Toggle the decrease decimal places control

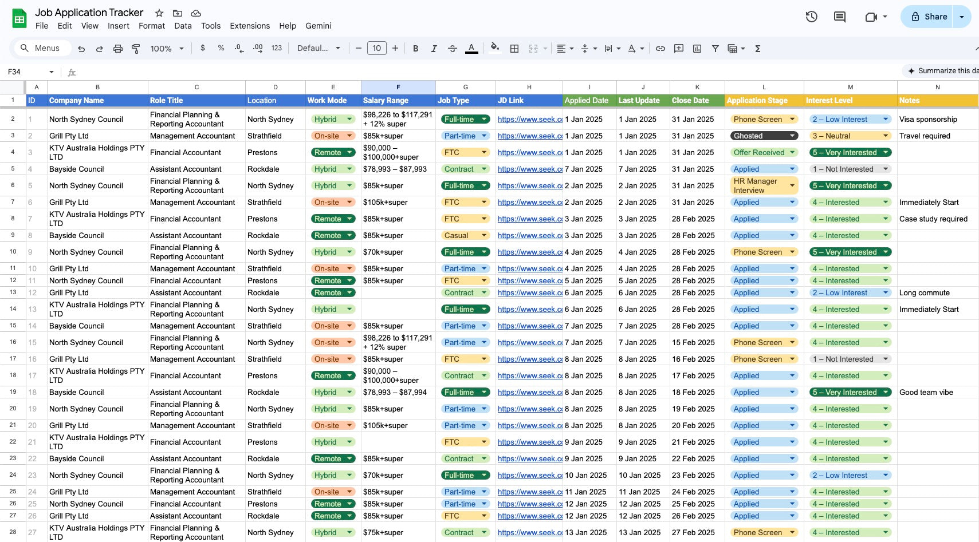(238, 49)
